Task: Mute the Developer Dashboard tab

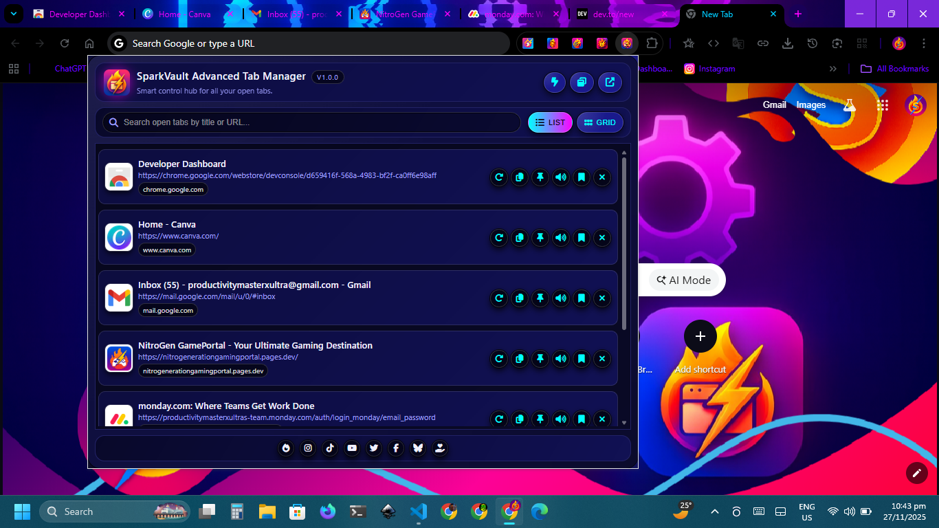Action: (x=561, y=177)
